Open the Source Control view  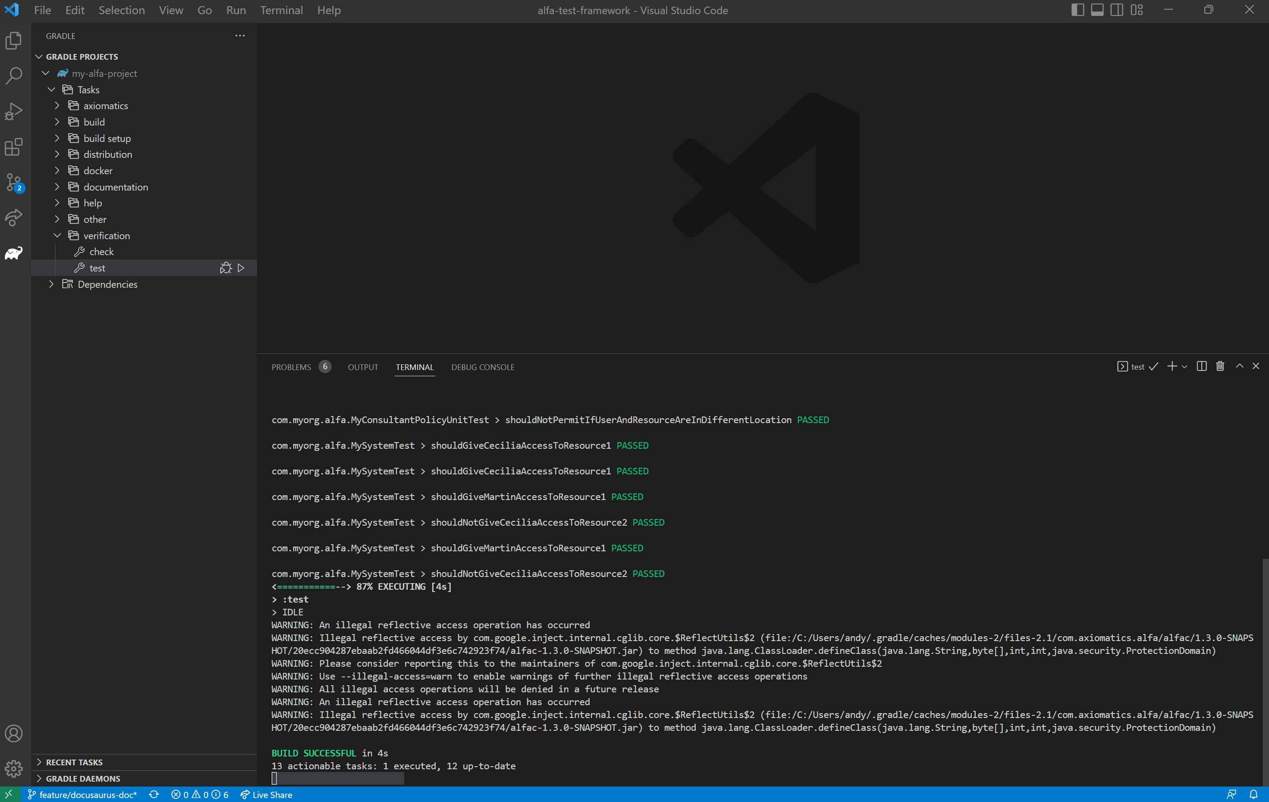click(x=13, y=183)
